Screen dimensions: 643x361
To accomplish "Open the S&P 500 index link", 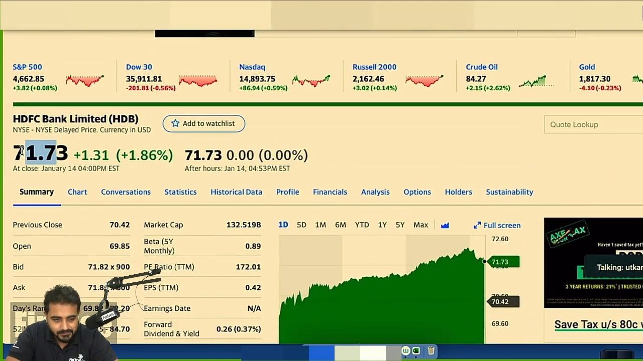I will pos(28,67).
